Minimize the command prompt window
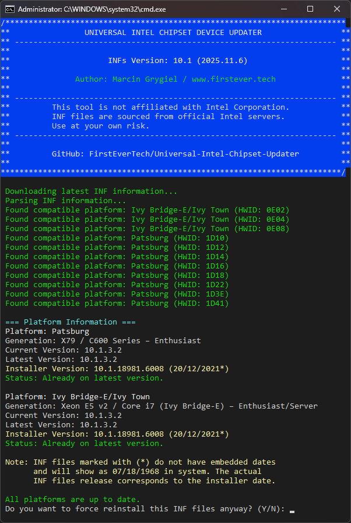 click(285, 9)
